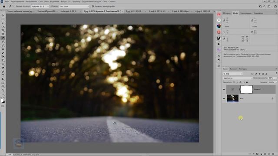Filter layers by pixel type icon

(x=252, y=74)
